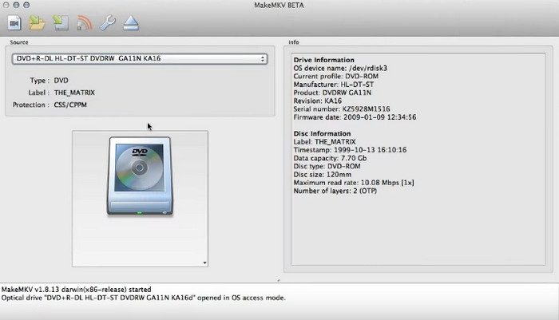This screenshot has height=320, width=559.
Task: Select Number of layers: 2 (OTP) line
Action: point(335,191)
